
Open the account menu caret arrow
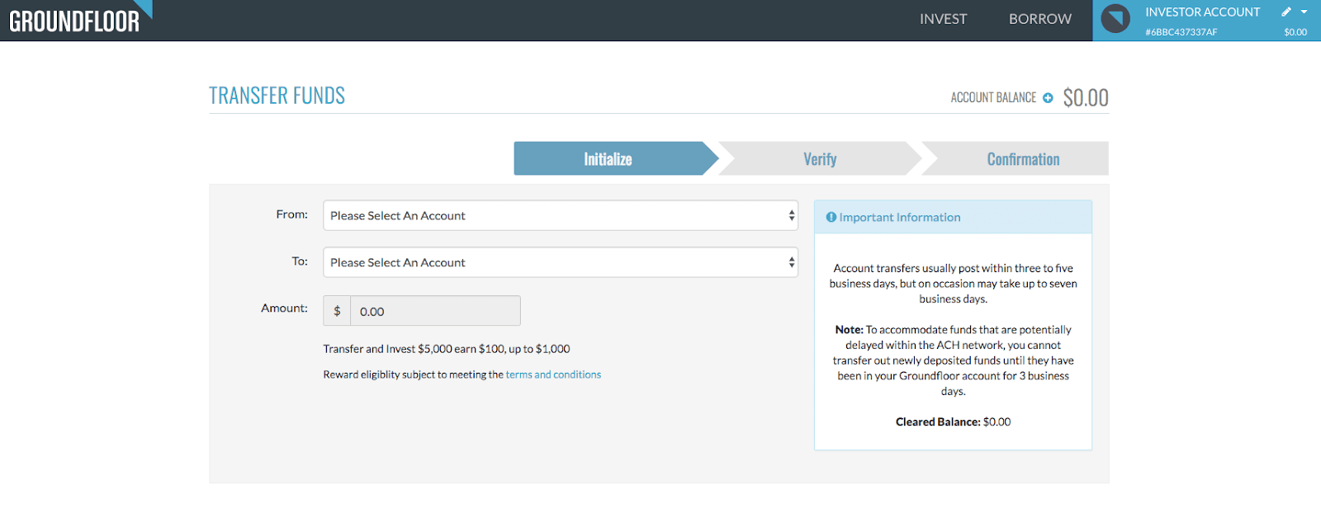(x=1304, y=12)
